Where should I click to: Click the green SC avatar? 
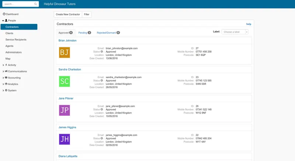click(65, 81)
